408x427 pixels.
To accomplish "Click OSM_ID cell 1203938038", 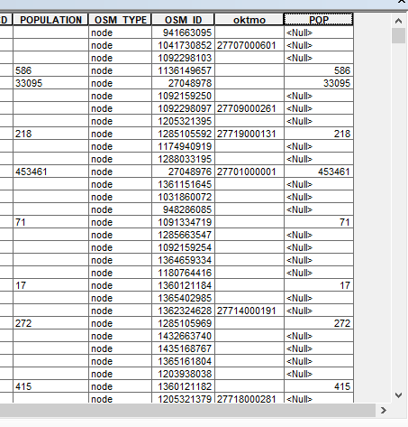I will point(183,374).
